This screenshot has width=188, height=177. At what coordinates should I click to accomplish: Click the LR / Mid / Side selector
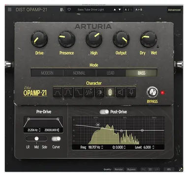click(x=36, y=139)
